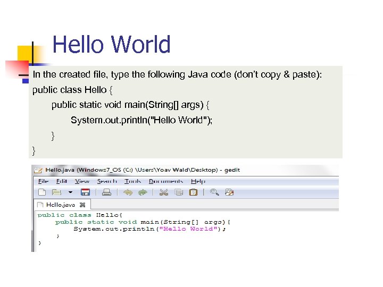Click the New document icon in gedit toolbar
383x287 pixels.
point(42,192)
